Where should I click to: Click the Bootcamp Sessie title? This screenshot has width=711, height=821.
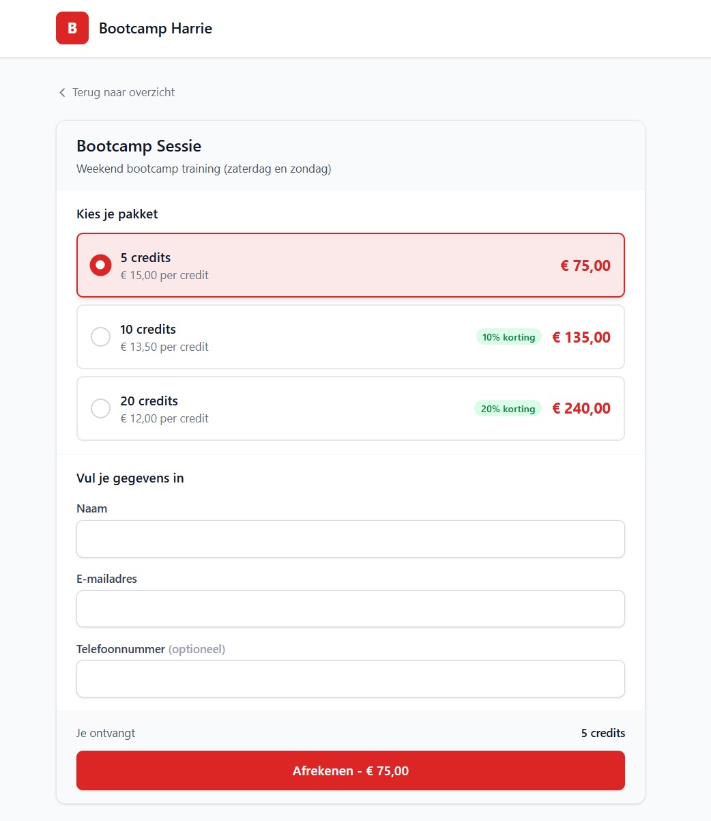click(x=138, y=146)
